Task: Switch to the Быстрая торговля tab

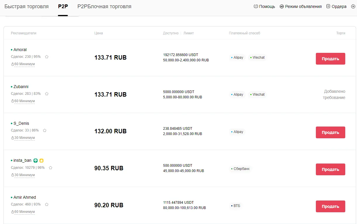Action: click(x=26, y=6)
